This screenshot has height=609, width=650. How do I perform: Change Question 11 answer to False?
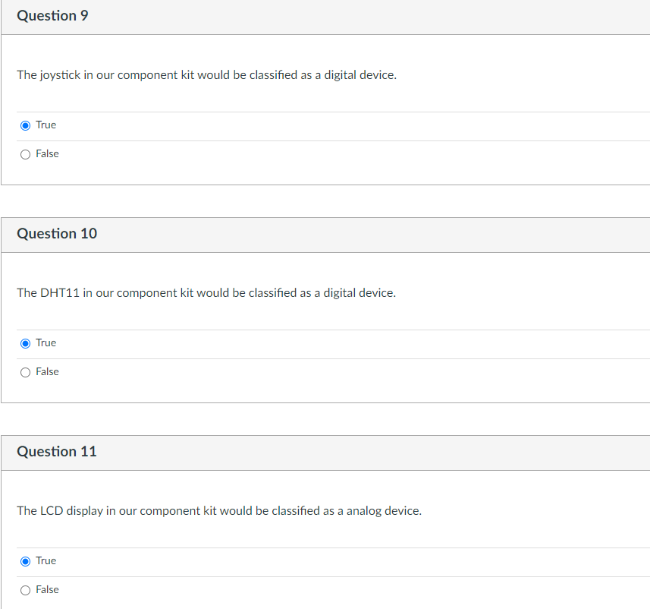point(25,589)
